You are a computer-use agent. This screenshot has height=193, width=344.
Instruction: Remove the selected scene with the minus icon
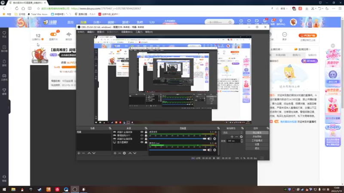click(83, 153)
